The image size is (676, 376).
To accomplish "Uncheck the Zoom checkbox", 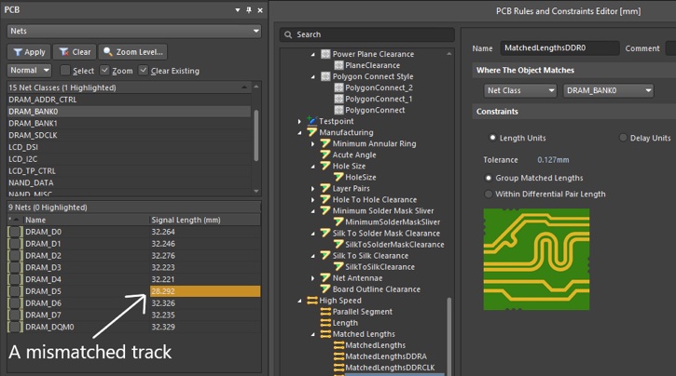I will [103, 71].
